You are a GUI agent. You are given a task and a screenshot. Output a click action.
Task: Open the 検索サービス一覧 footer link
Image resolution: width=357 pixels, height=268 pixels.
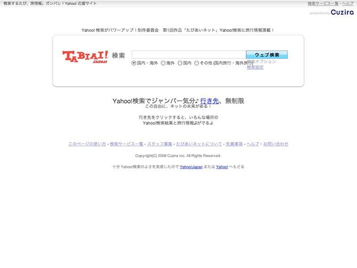point(126,144)
